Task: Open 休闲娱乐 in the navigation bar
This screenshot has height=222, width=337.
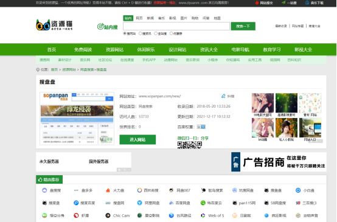Action: point(146,50)
